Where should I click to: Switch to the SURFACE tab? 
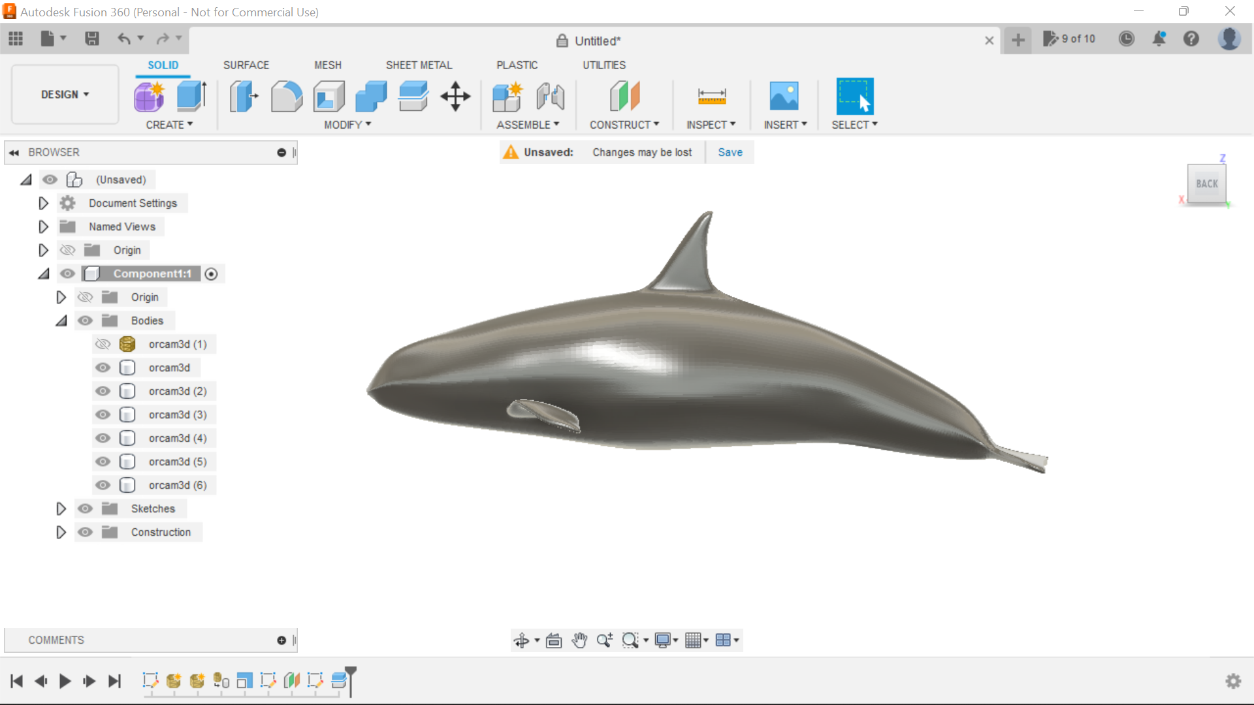click(x=246, y=65)
